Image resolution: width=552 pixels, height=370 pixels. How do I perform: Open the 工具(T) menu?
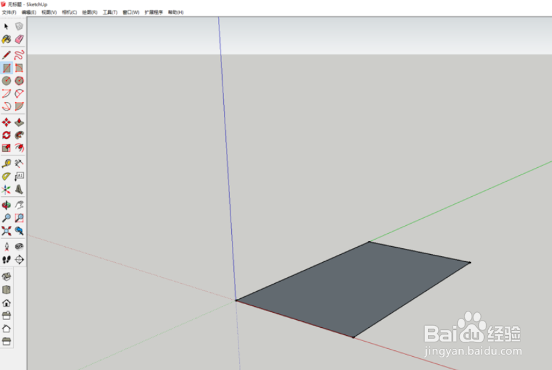tap(110, 13)
